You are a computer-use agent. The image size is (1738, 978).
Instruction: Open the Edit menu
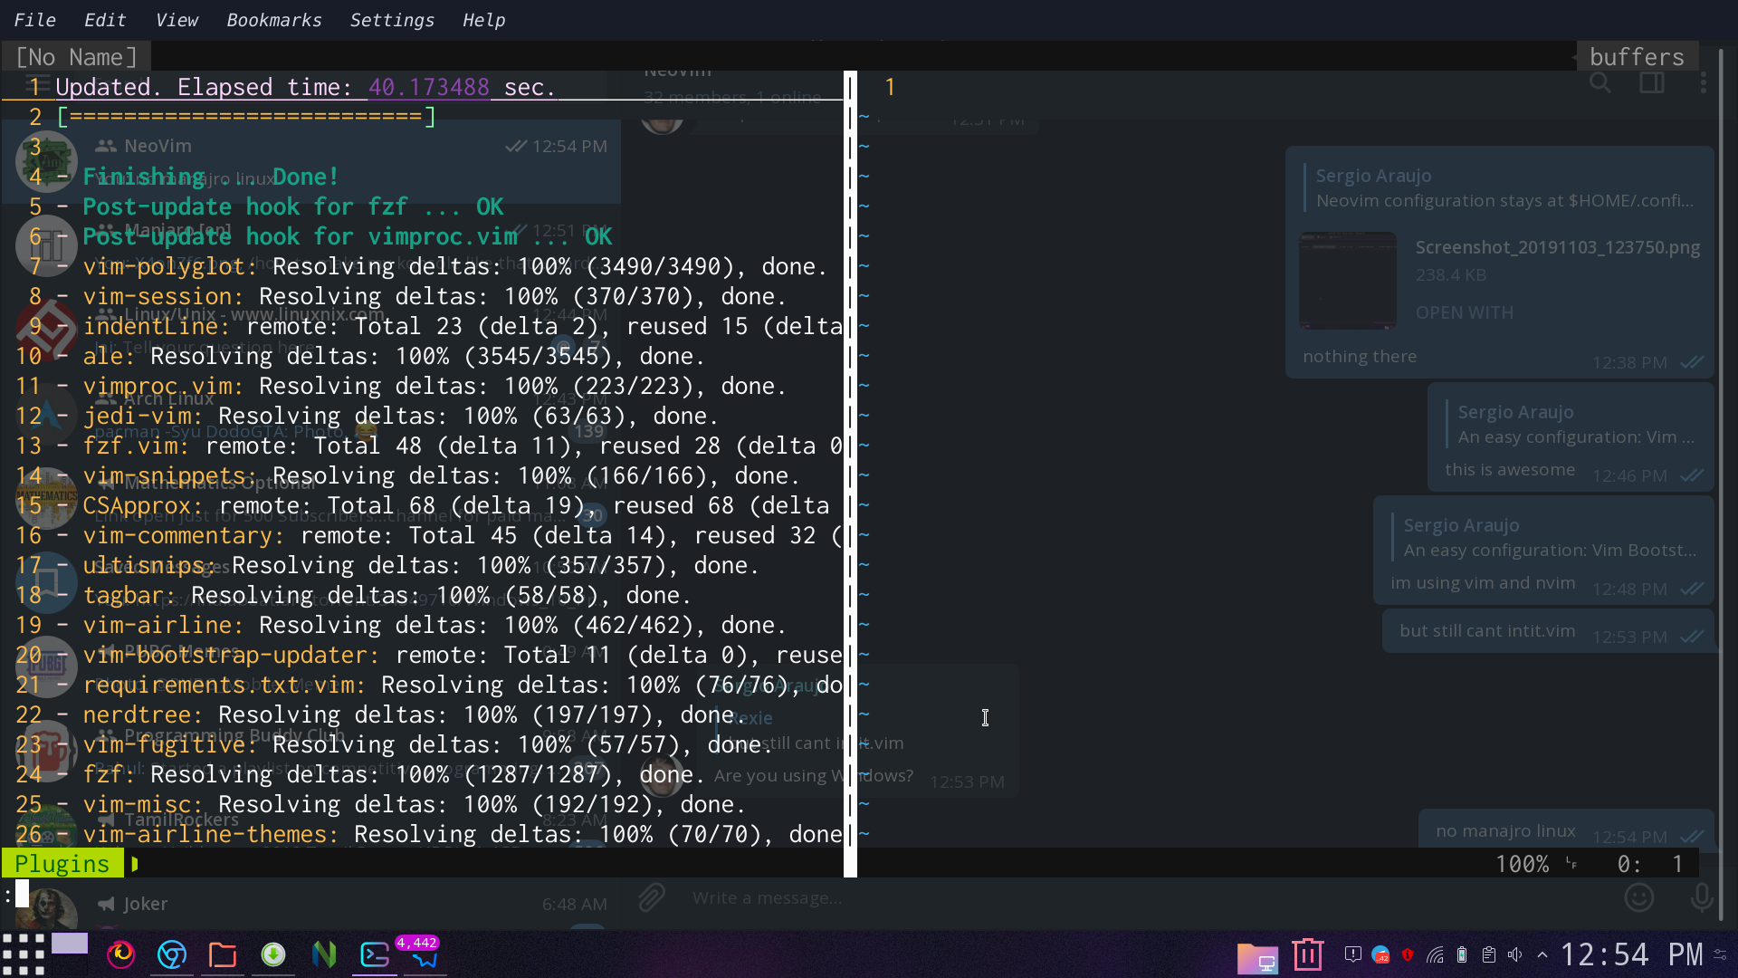pos(105,20)
